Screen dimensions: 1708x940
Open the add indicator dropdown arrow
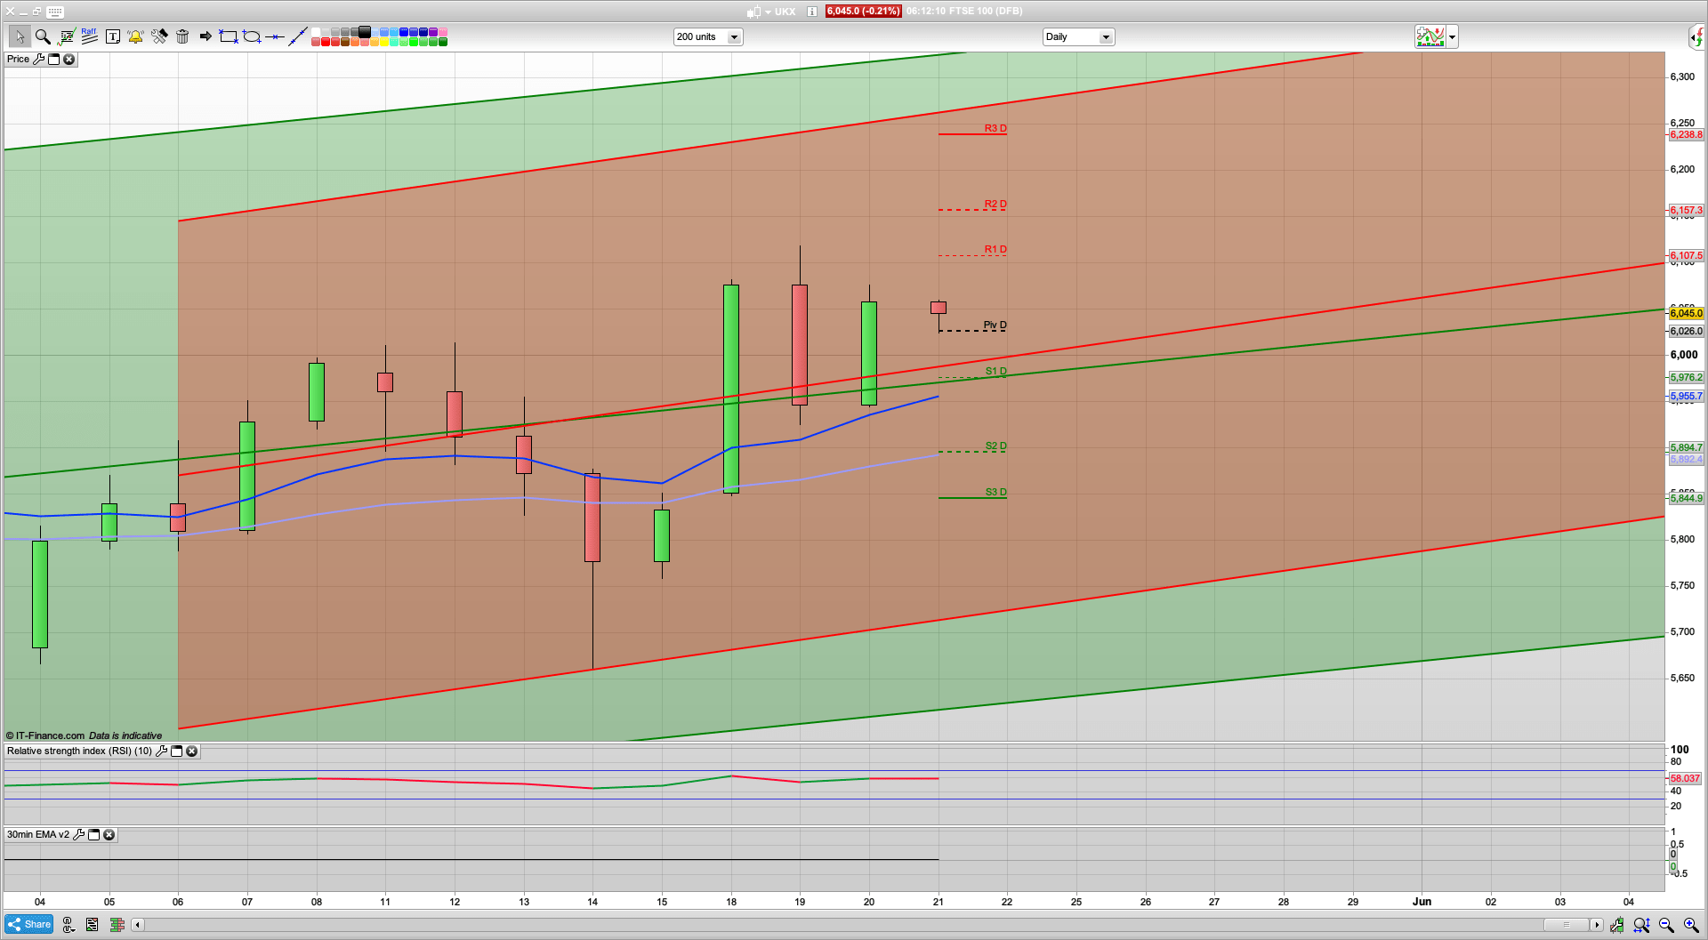click(x=1452, y=37)
